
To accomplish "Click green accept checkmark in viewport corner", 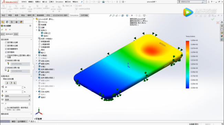I will (x=213, y=19).
